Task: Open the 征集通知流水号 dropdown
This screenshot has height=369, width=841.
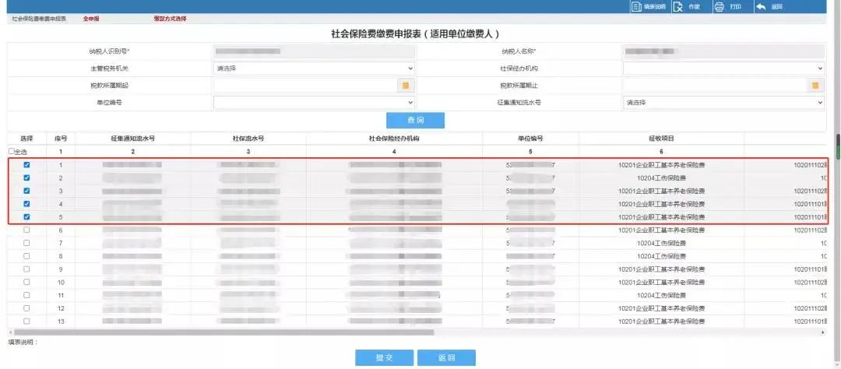Action: coord(723,103)
